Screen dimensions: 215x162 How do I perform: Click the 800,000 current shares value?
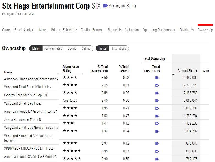coord(192,151)
